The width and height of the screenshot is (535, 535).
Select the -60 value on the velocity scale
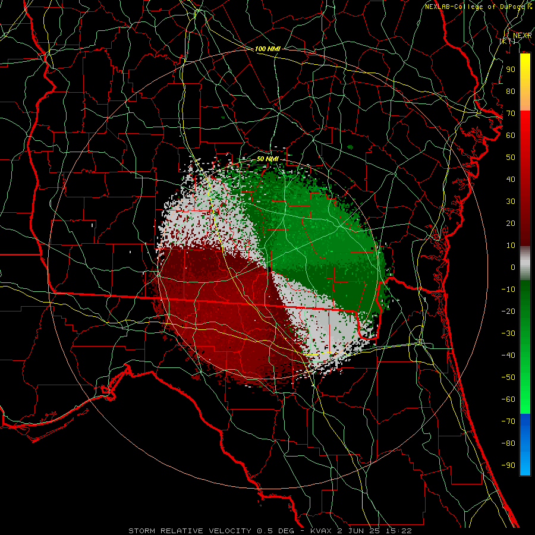[508, 399]
